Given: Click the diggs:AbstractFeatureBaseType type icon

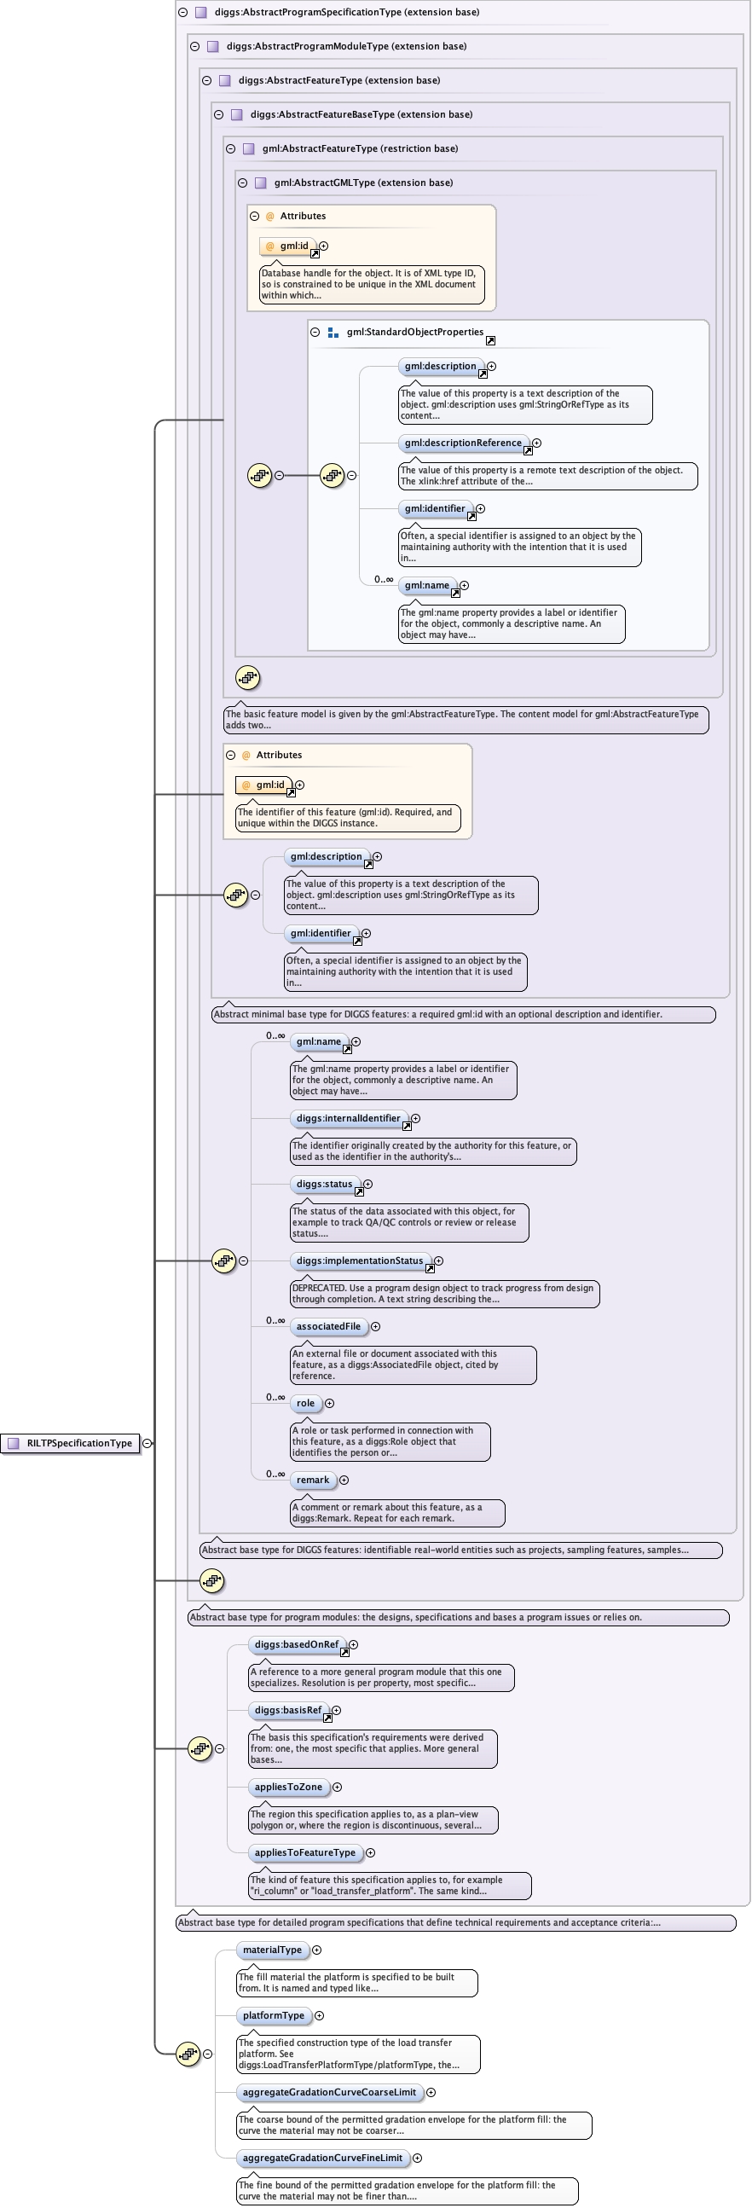Looking at the screenshot, I should pos(237,115).
